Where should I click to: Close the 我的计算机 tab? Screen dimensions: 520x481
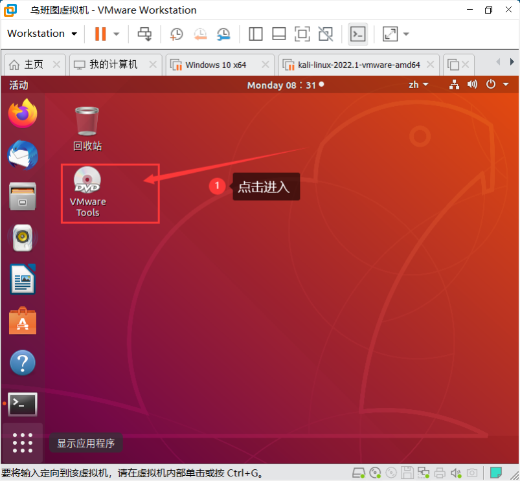(153, 64)
